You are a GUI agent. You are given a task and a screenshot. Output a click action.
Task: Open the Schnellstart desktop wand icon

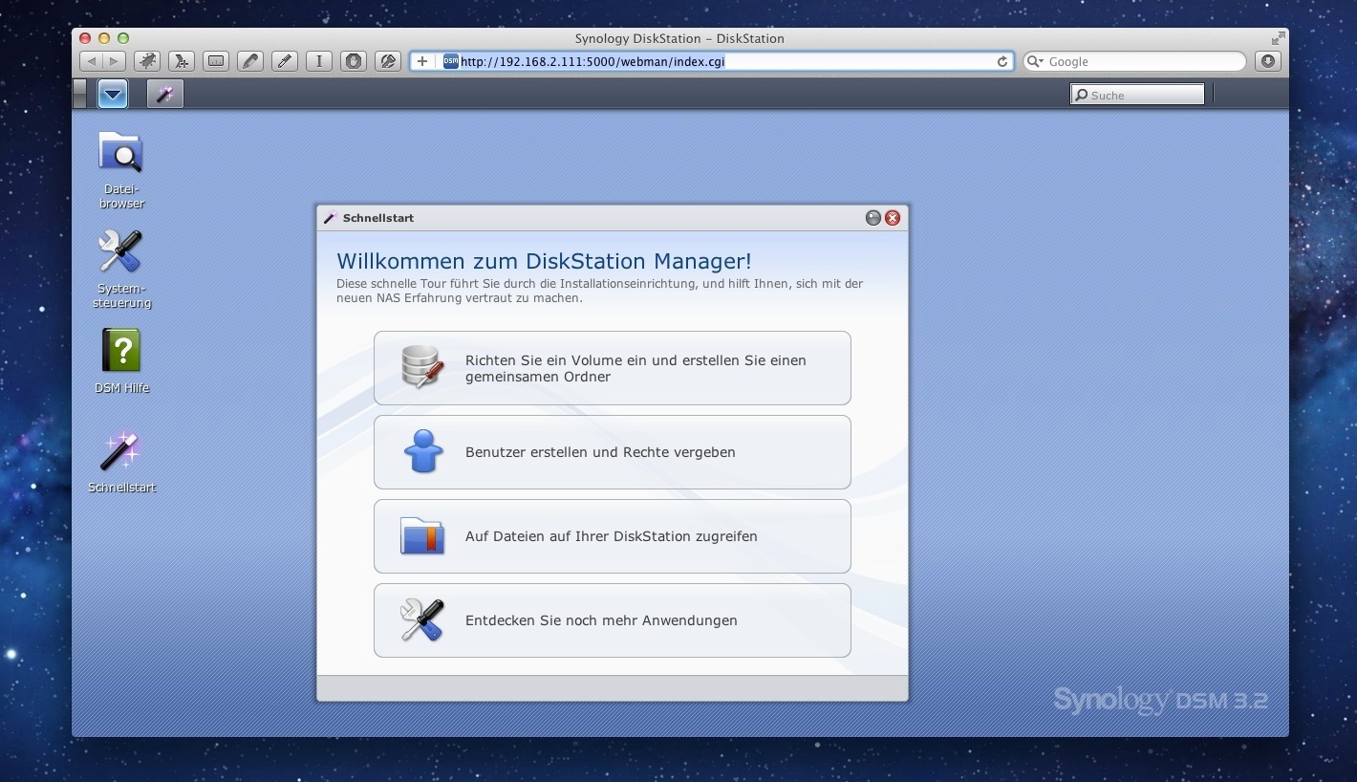[x=121, y=462]
